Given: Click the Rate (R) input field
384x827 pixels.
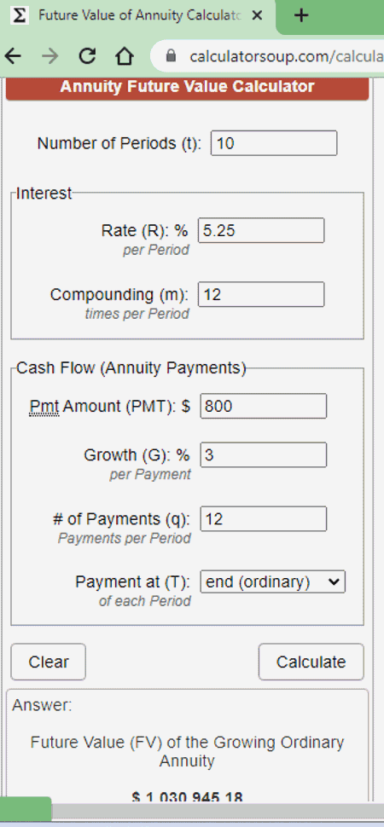Looking at the screenshot, I should point(261,230).
